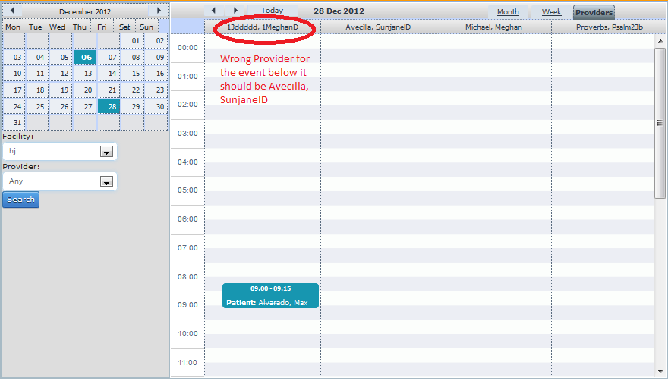Click the Sun weekday header

(x=147, y=27)
